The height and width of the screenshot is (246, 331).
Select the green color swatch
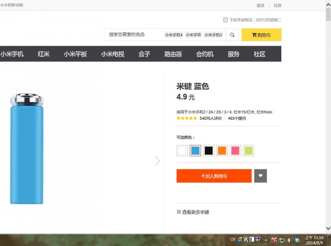coord(248,151)
